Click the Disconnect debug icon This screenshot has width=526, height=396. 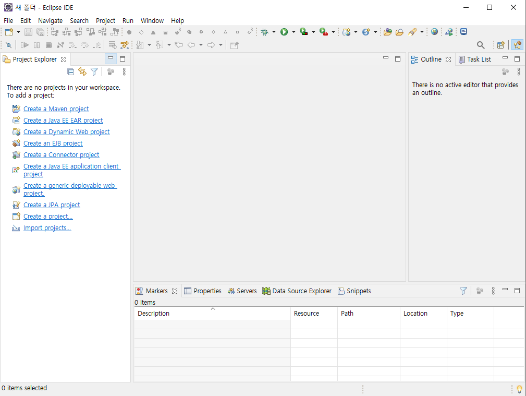(60, 45)
